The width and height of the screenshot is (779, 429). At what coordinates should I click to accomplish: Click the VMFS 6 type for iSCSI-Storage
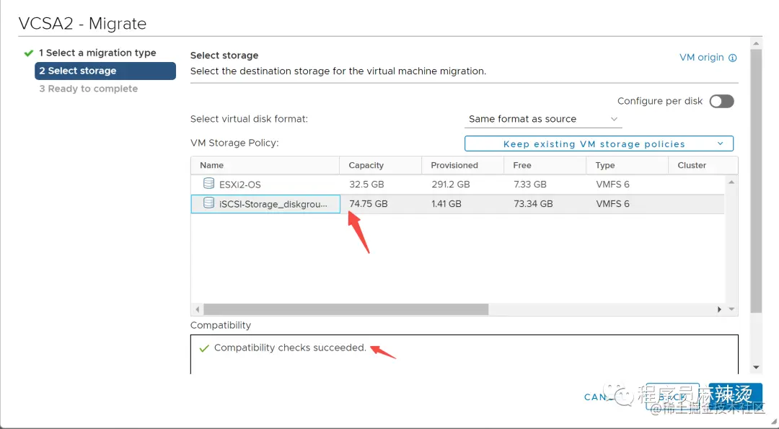click(612, 203)
